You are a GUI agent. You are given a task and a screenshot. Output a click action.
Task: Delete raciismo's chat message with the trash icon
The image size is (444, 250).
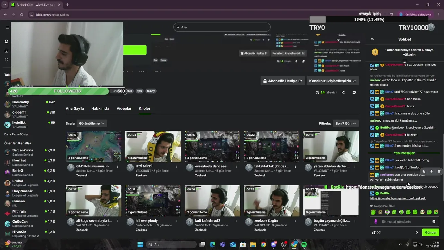pos(439,172)
